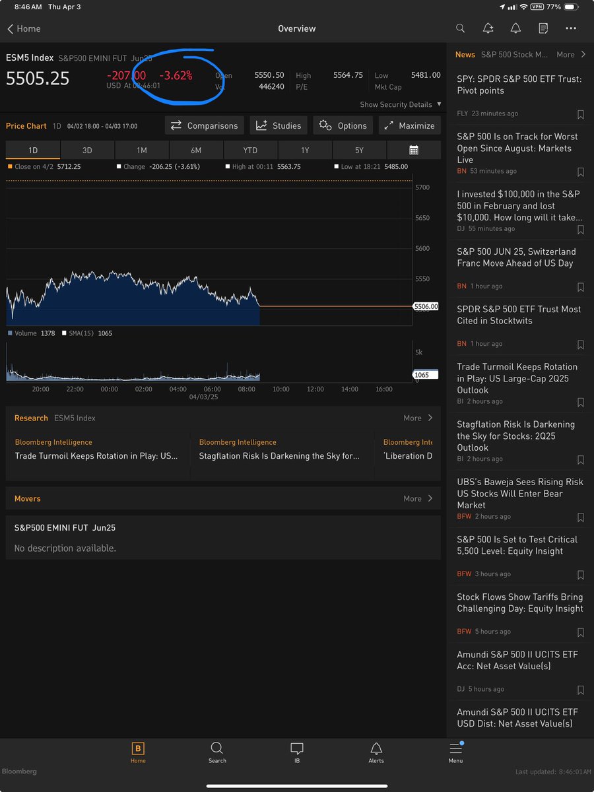Bookmark the invested $100,000 article

coord(581,229)
